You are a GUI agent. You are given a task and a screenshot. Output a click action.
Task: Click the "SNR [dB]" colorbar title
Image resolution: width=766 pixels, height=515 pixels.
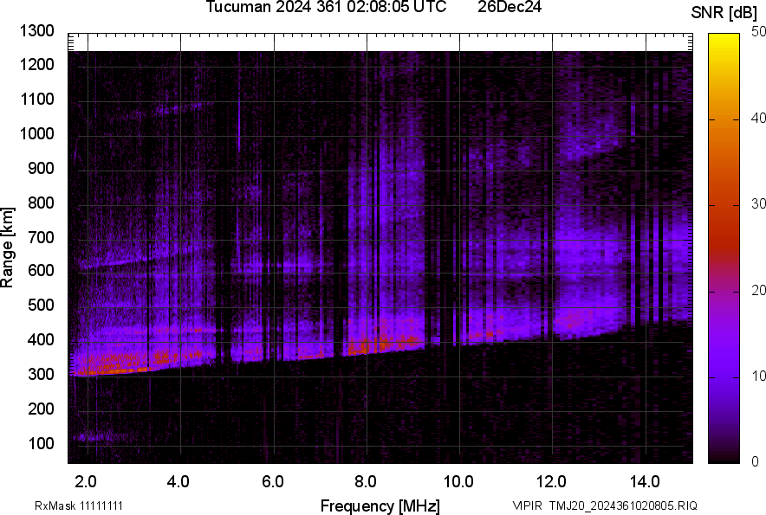click(724, 12)
